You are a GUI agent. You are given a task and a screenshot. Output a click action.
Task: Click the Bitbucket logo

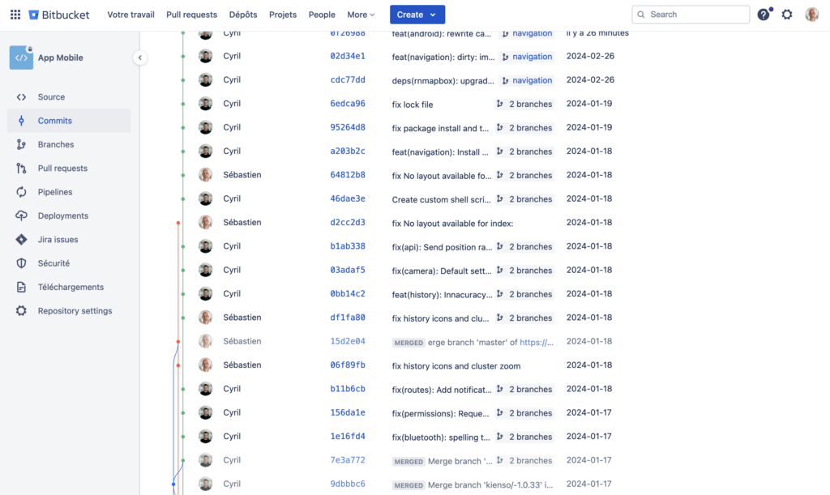(58, 15)
